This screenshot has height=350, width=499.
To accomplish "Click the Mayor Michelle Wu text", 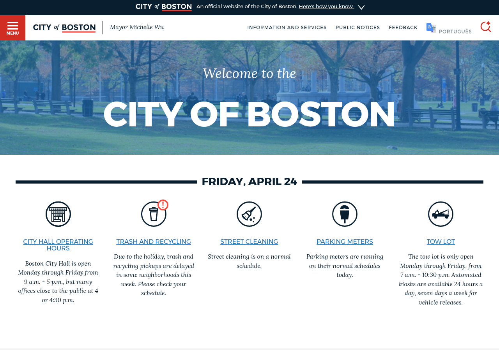I will (137, 26).
